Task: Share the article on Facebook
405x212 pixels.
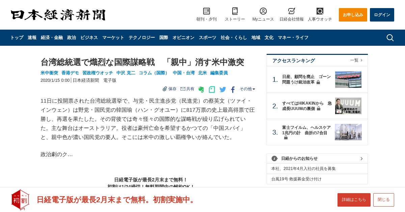Action: [x=233, y=90]
